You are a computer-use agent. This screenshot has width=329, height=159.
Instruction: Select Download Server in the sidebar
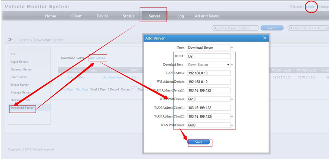pyautogui.click(x=22, y=108)
